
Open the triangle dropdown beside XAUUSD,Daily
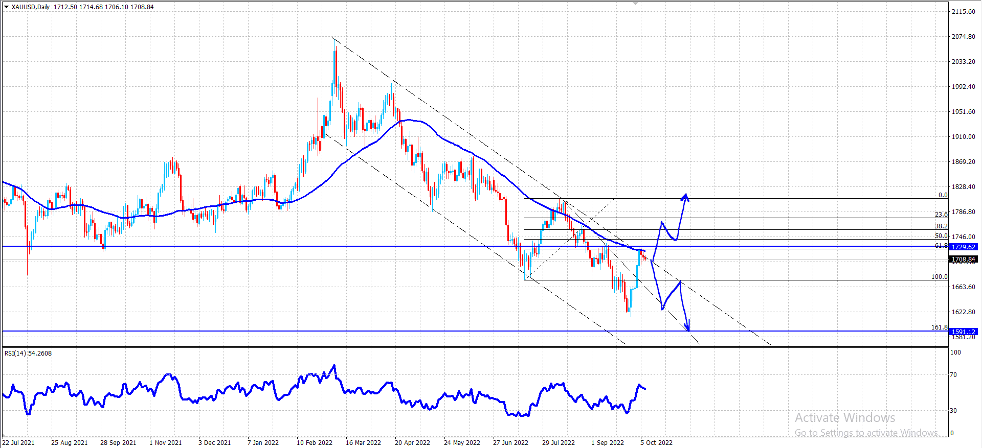[6, 7]
